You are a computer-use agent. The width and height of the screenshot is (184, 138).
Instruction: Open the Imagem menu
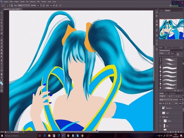(16, 2)
